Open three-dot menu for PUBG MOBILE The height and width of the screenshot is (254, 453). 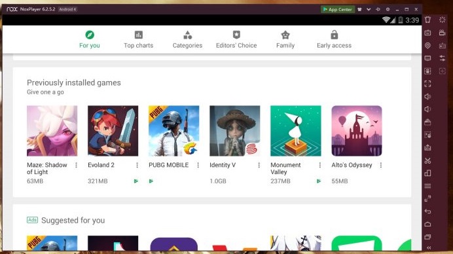click(198, 165)
